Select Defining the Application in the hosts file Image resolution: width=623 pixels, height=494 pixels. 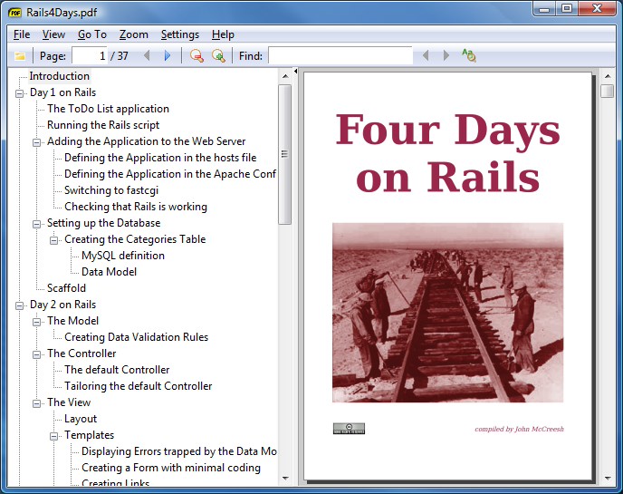click(160, 158)
